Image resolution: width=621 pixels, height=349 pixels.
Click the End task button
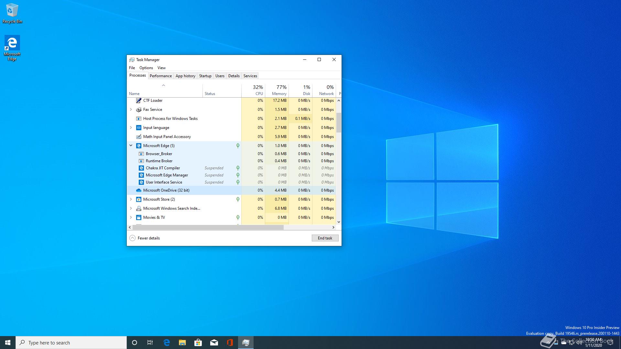[325, 238]
